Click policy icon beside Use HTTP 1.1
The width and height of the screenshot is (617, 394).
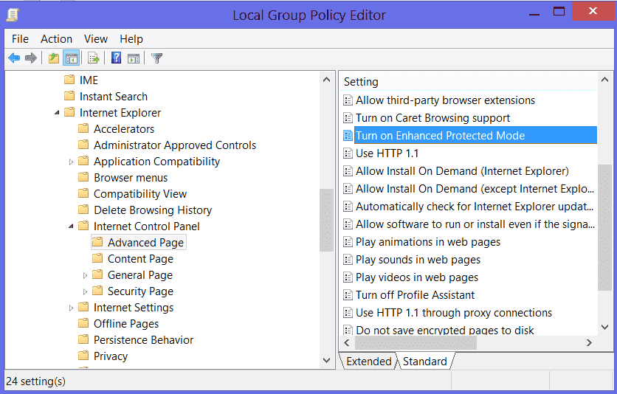[x=348, y=153]
